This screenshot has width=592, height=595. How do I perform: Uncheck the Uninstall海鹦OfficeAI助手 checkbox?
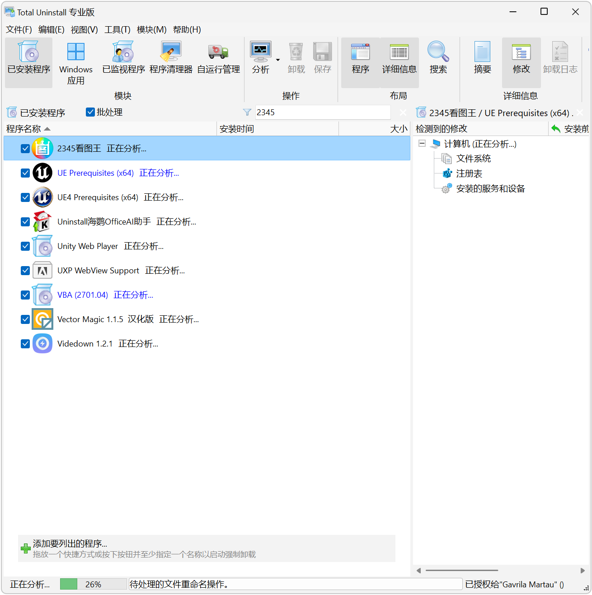click(x=25, y=221)
